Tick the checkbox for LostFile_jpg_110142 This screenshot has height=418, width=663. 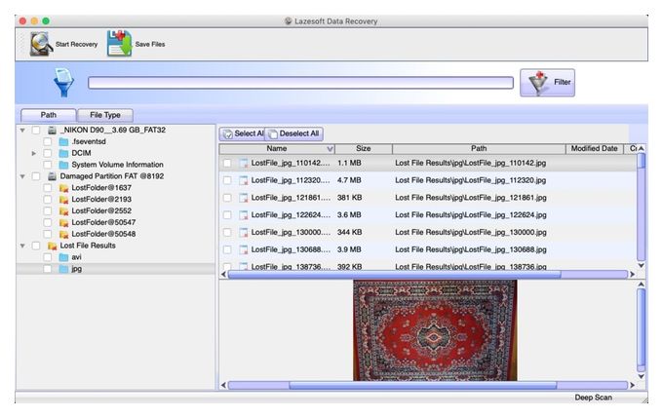[x=227, y=163]
